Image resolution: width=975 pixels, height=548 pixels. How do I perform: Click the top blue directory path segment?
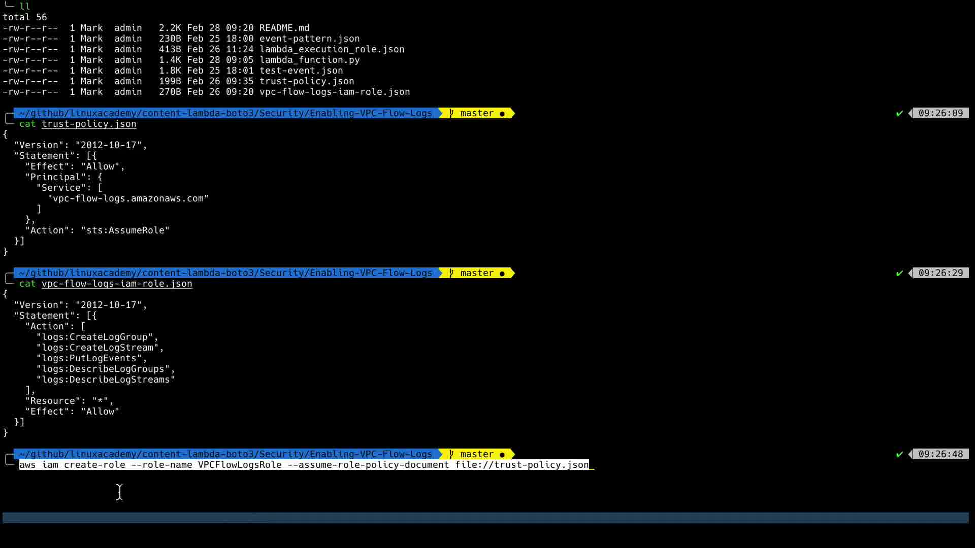click(x=225, y=113)
